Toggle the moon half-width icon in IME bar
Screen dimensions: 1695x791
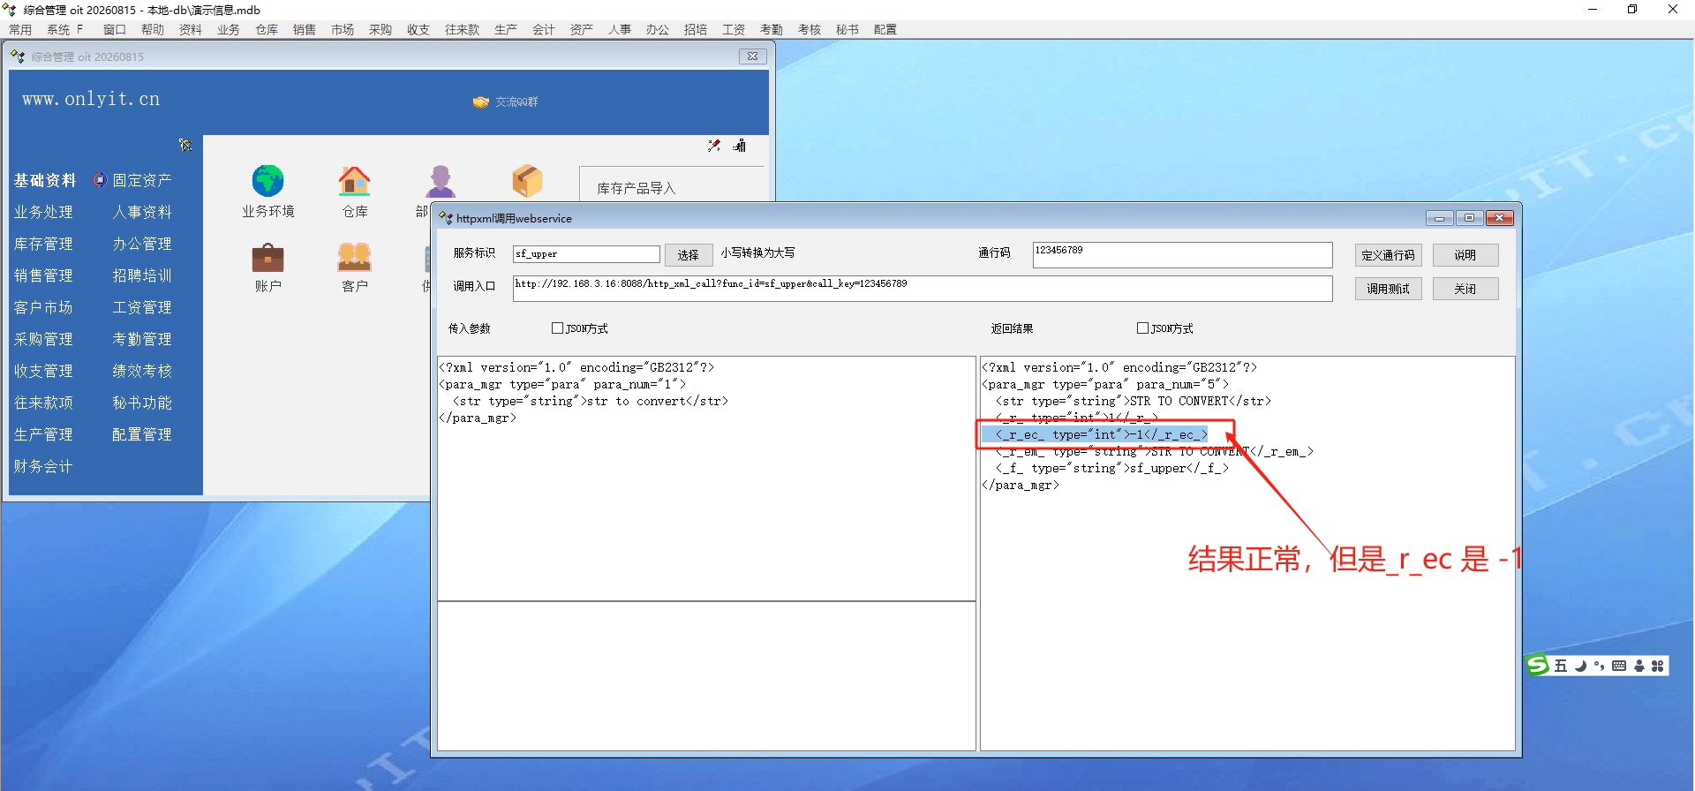(1580, 666)
